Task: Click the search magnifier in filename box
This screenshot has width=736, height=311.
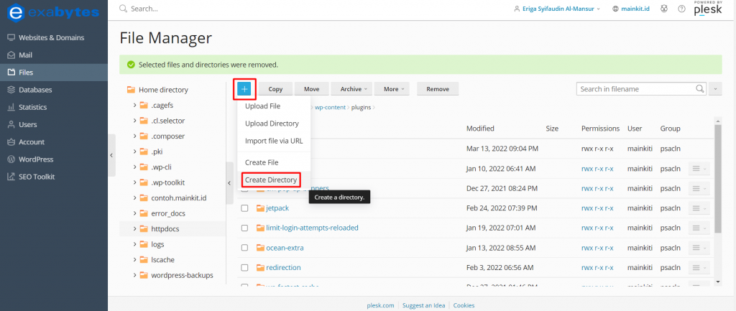Action: [700, 88]
